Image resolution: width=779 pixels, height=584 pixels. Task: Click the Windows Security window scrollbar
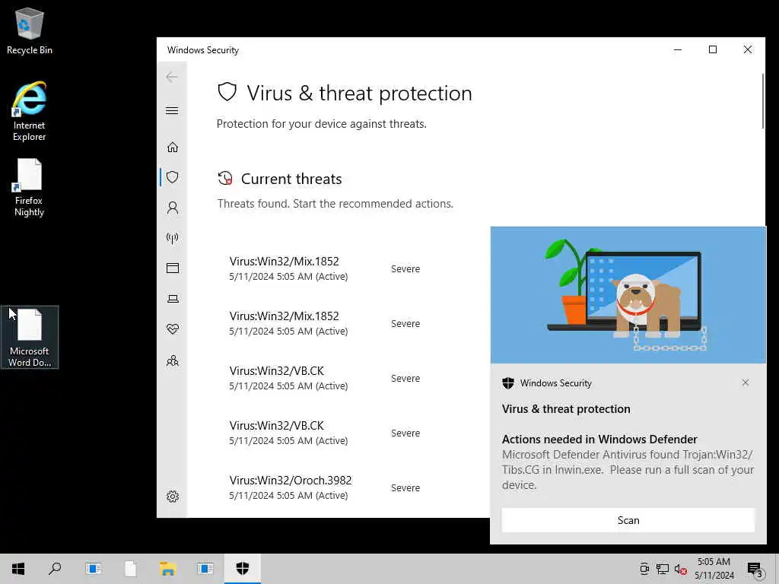pyautogui.click(x=762, y=101)
